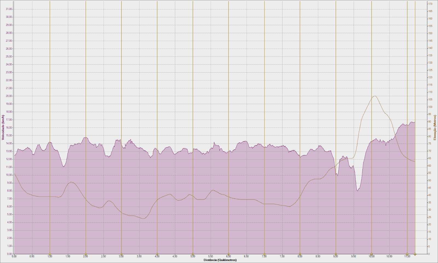Select '105' on the elevation axis
This screenshot has height=263, width=438.
[x=430, y=100]
